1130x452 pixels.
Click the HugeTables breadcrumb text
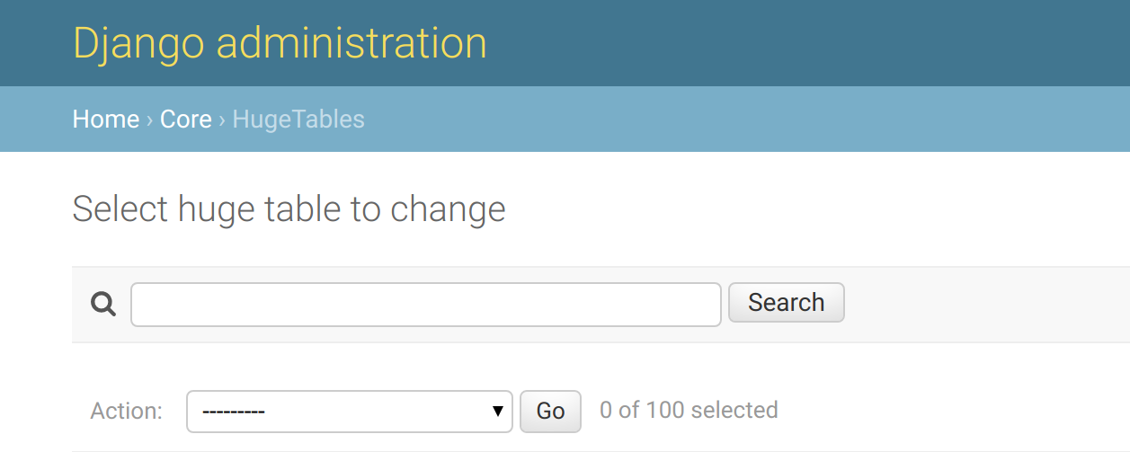point(298,119)
